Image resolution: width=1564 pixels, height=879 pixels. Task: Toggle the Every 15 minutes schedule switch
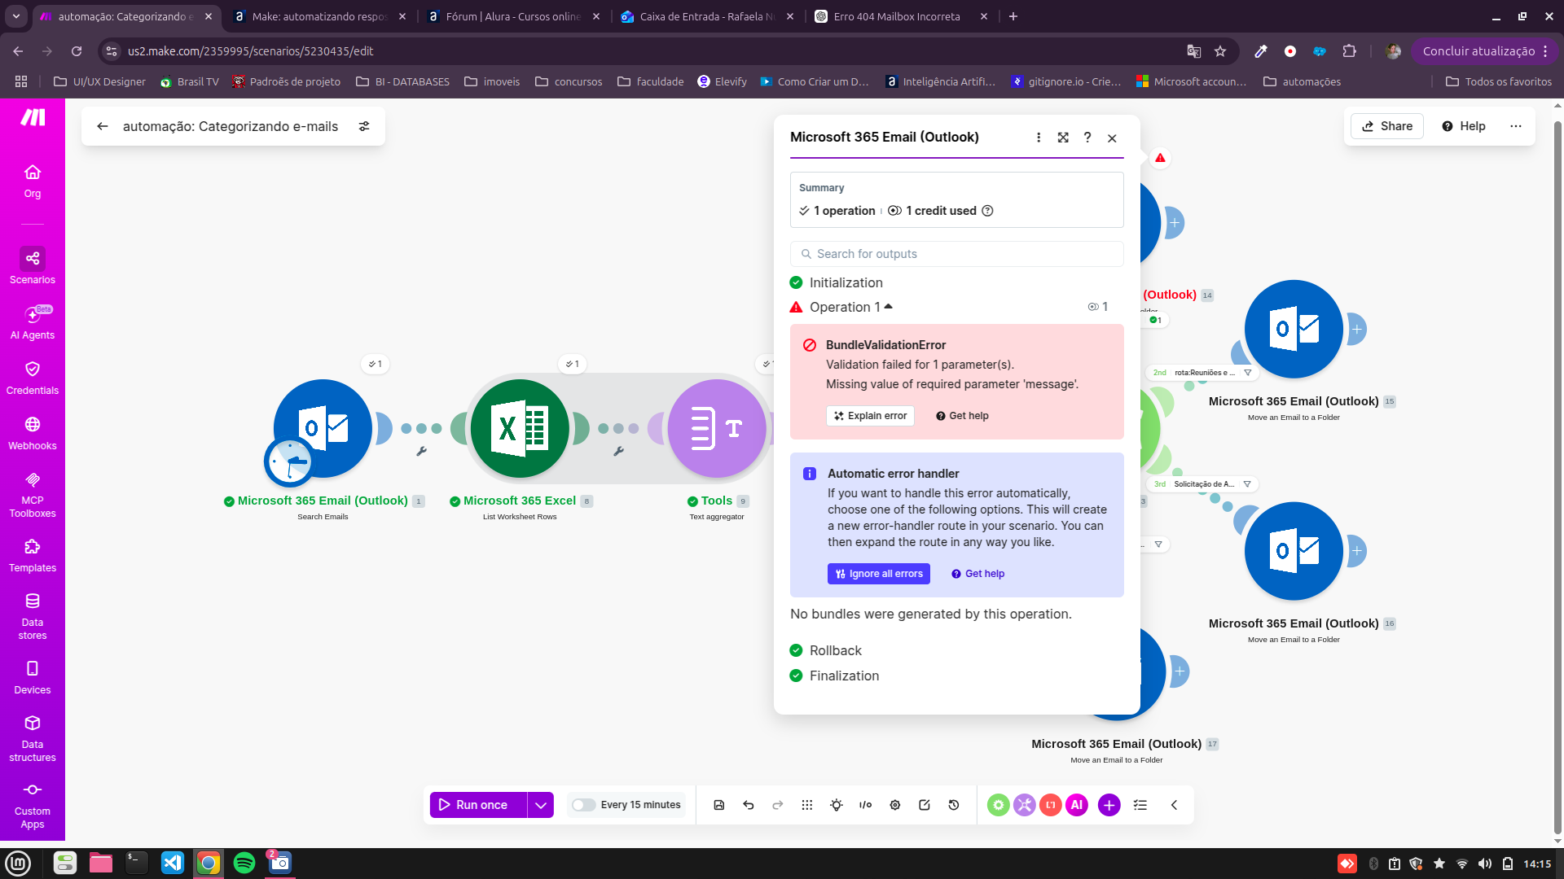point(583,805)
